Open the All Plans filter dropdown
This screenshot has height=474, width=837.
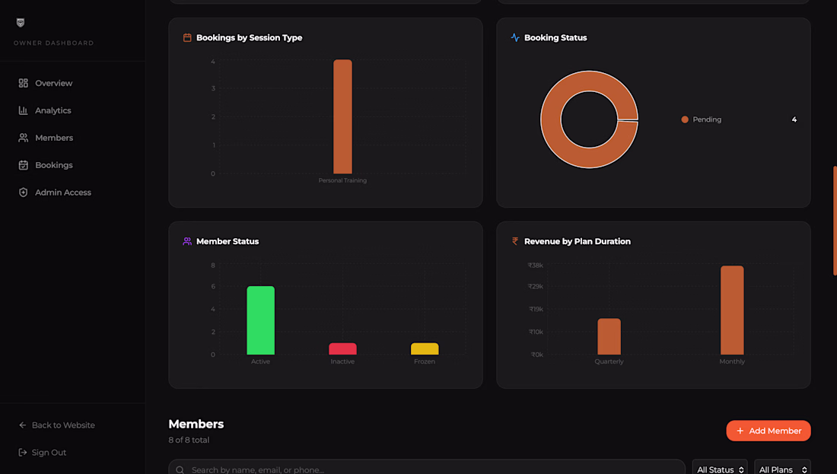coord(782,468)
